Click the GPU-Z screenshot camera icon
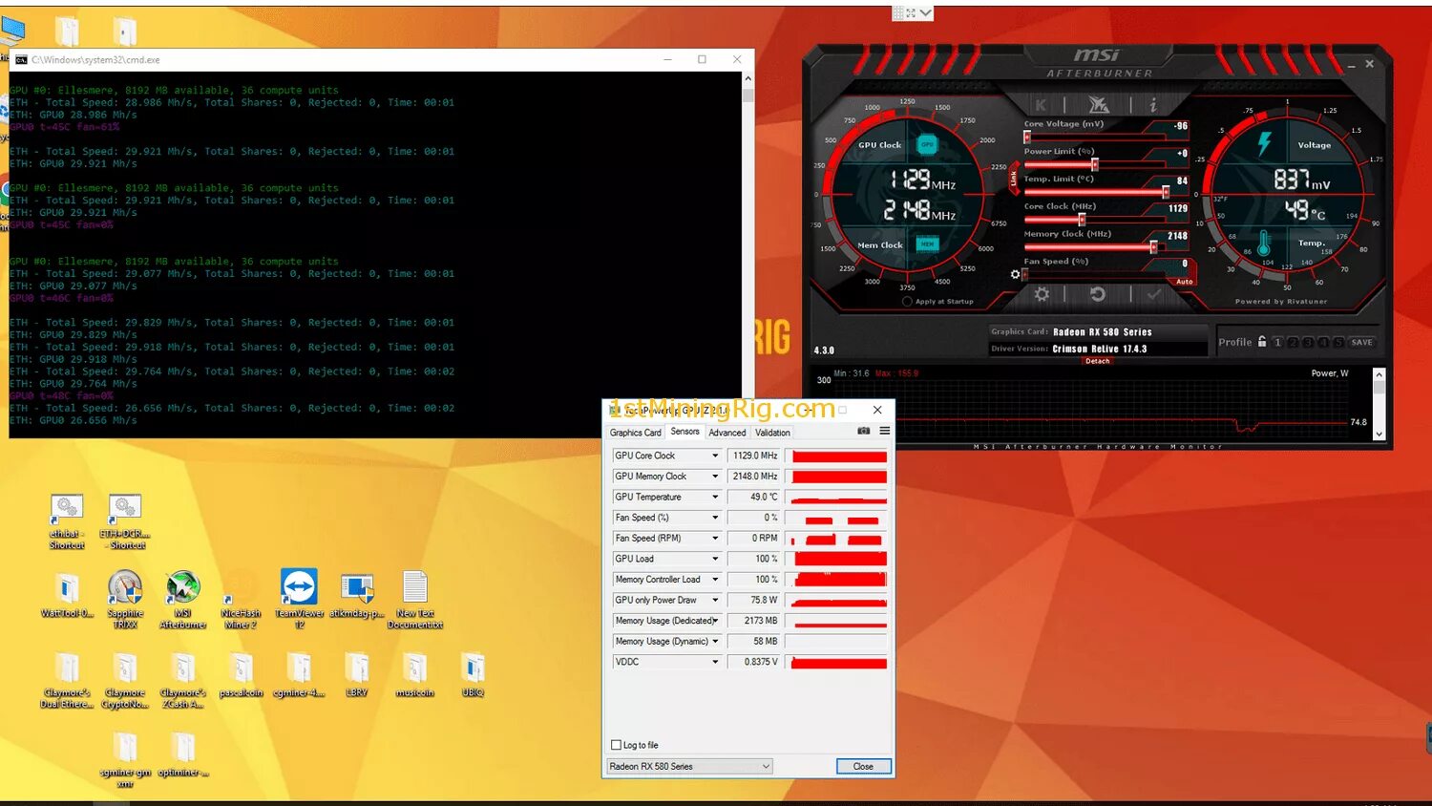 (x=864, y=432)
